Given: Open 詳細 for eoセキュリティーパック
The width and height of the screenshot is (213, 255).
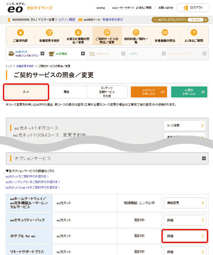Looking at the screenshot, I should [x=185, y=220].
